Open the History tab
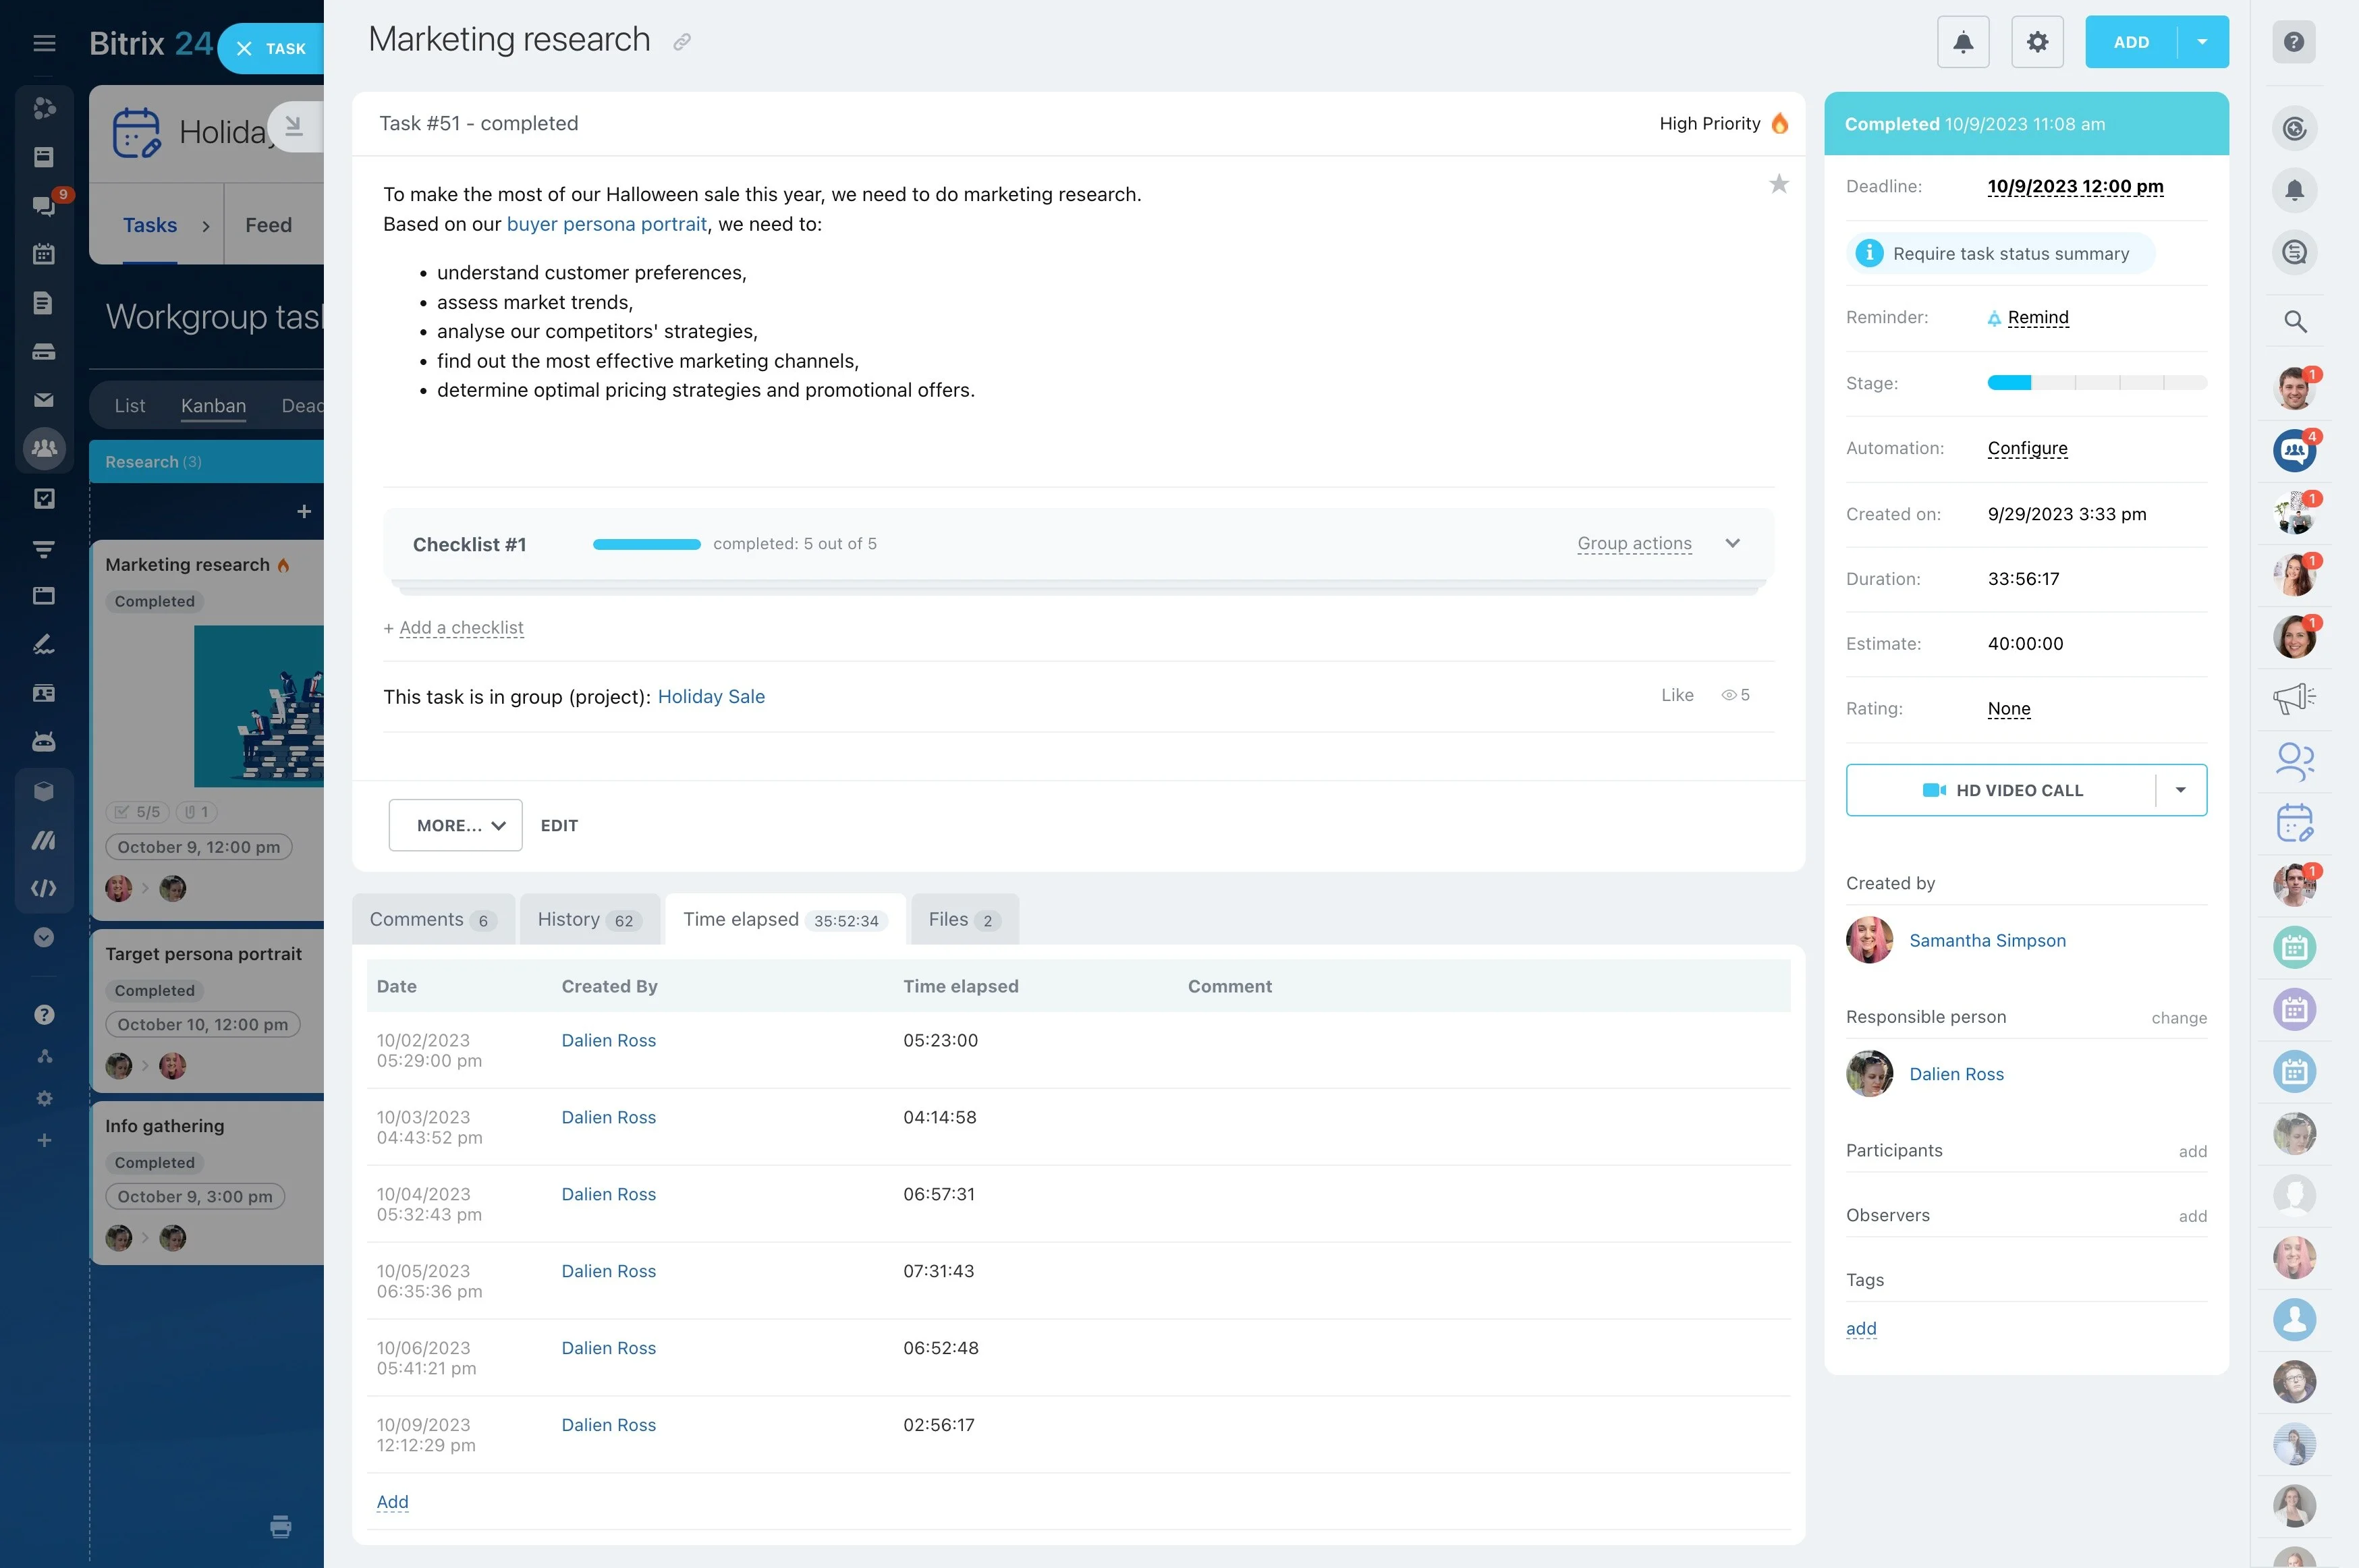The width and height of the screenshot is (2359, 1568). [589, 919]
